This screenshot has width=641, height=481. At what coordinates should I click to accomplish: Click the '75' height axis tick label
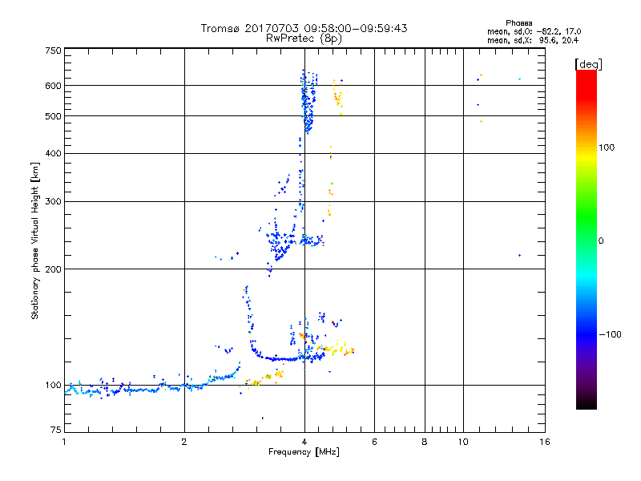point(56,430)
